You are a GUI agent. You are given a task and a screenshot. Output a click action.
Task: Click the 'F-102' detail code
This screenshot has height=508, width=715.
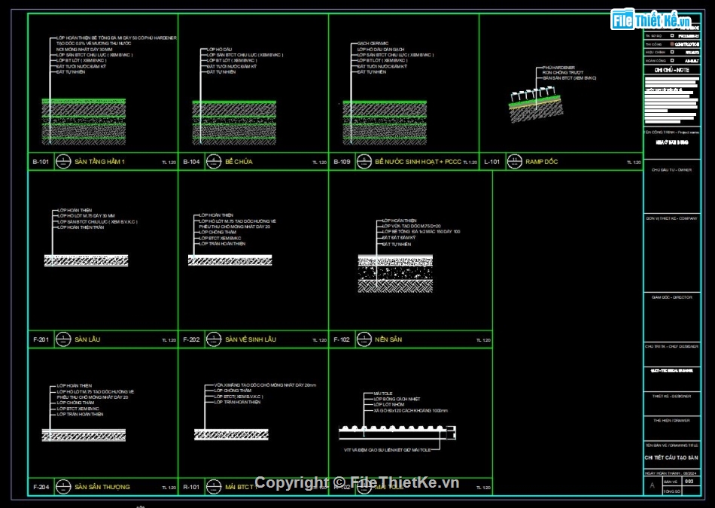tap(342, 339)
